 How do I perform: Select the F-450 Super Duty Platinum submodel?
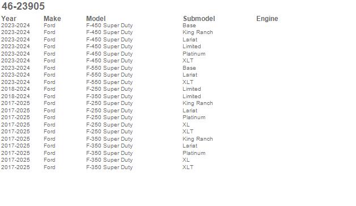click(194, 54)
